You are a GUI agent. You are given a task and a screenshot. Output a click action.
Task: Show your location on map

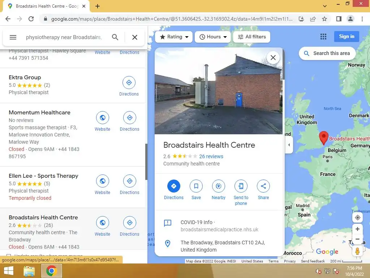(357, 218)
